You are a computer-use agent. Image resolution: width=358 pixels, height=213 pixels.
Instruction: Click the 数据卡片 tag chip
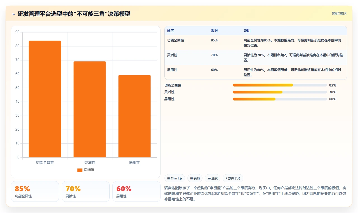coord(233,178)
